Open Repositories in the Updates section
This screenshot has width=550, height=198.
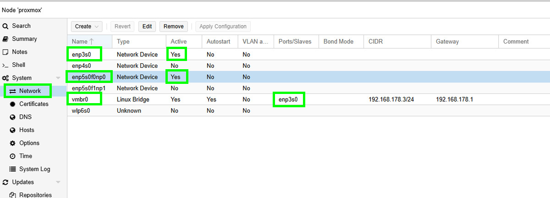(35, 195)
